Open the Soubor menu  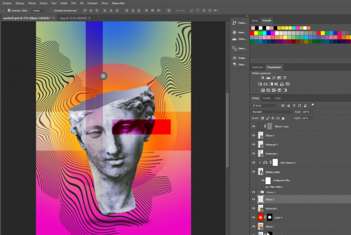pyautogui.click(x=7, y=3)
